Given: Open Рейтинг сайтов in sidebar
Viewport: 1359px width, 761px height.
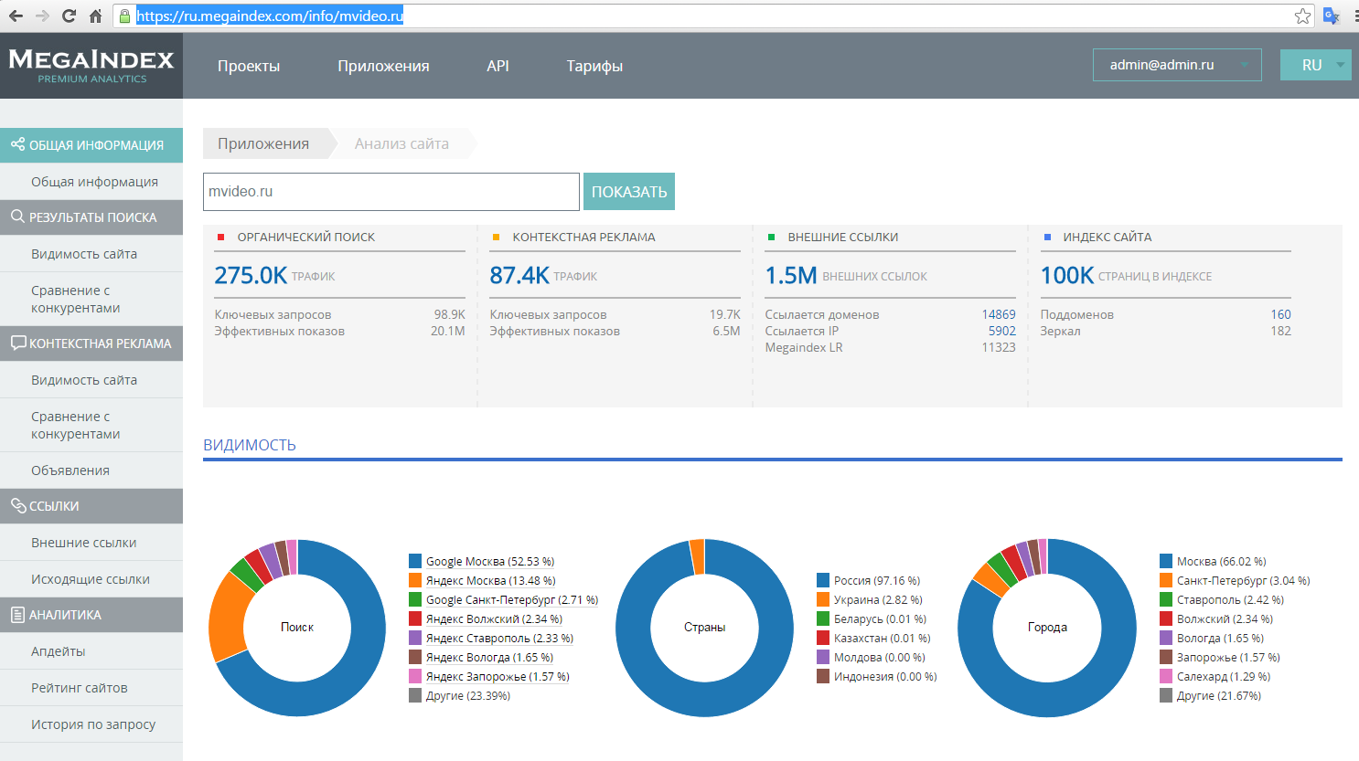Looking at the screenshot, I should [80, 688].
